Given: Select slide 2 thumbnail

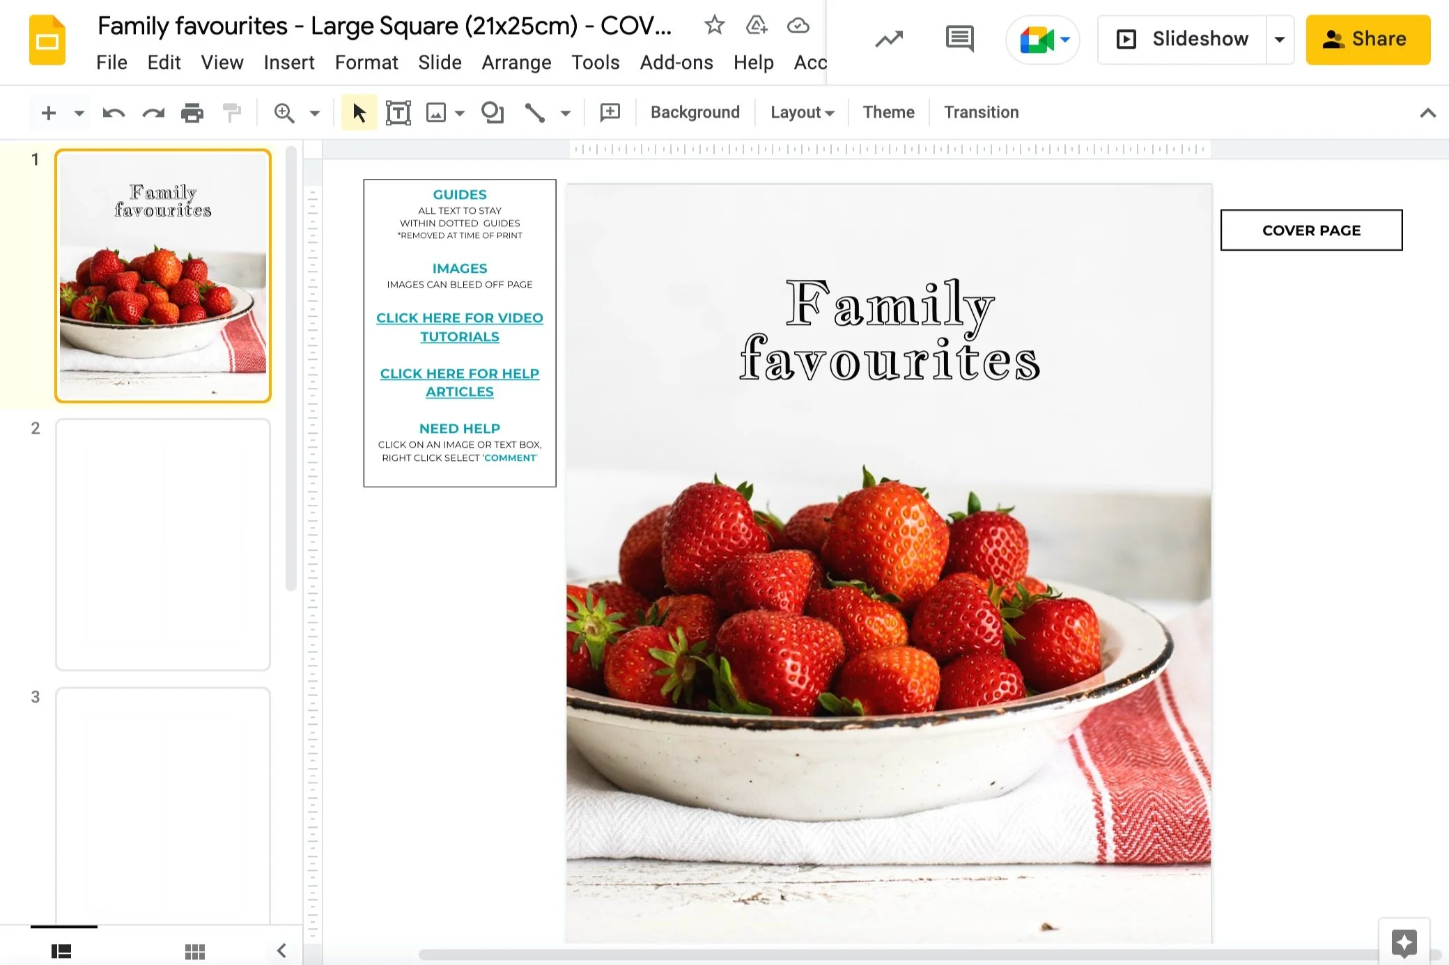Looking at the screenshot, I should pyautogui.click(x=162, y=544).
